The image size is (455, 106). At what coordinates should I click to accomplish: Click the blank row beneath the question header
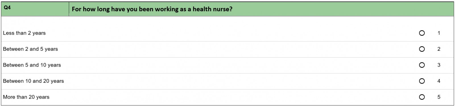227,21
